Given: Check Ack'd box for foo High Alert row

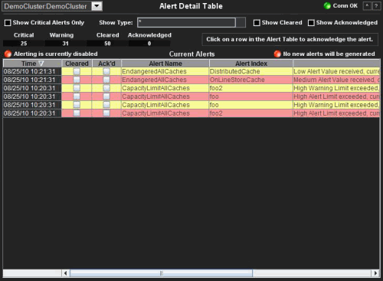Looking at the screenshot, I should tap(106, 96).
